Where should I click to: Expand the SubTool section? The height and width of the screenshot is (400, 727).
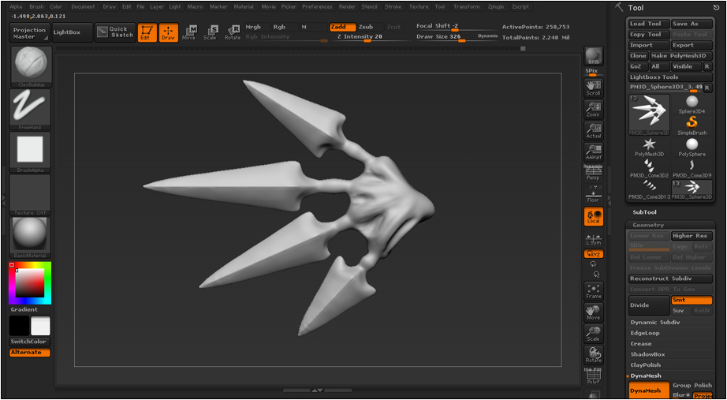(644, 212)
